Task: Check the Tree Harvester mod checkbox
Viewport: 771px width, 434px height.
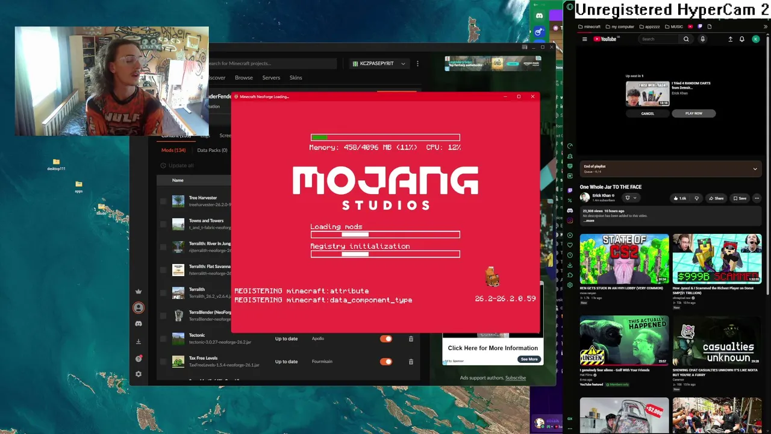Action: click(163, 201)
